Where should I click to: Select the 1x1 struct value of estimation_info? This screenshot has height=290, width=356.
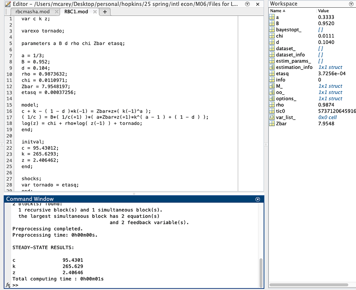click(330, 67)
